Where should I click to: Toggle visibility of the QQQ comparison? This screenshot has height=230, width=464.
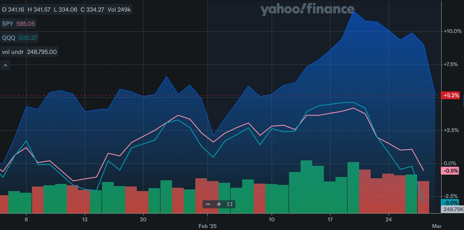point(9,37)
